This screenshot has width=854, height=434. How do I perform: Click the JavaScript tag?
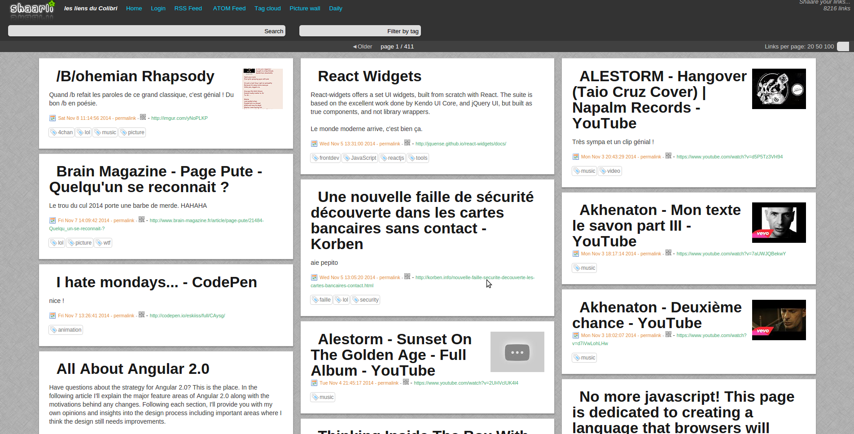360,158
